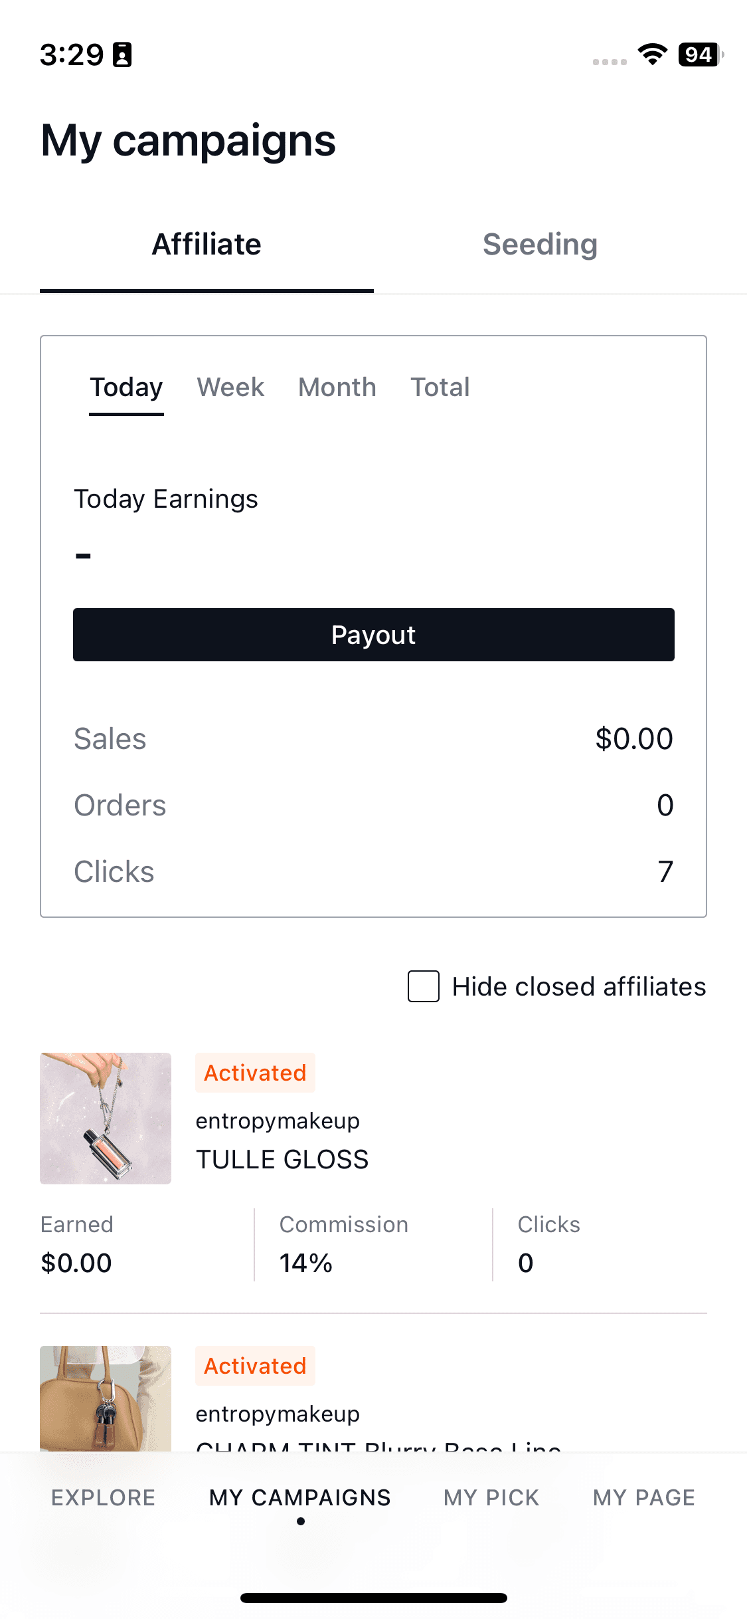
Task: Select the Today earnings period
Action: click(126, 387)
